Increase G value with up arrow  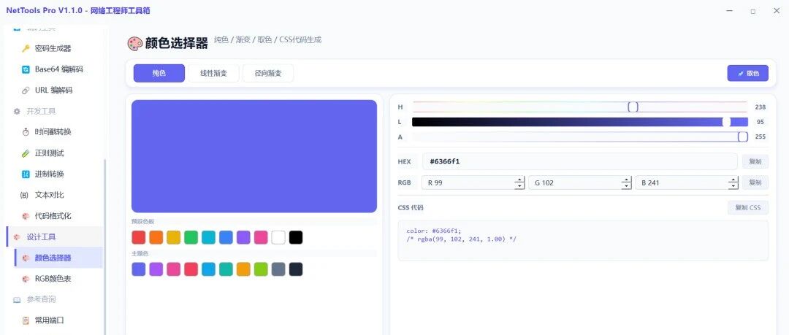[x=627, y=180]
